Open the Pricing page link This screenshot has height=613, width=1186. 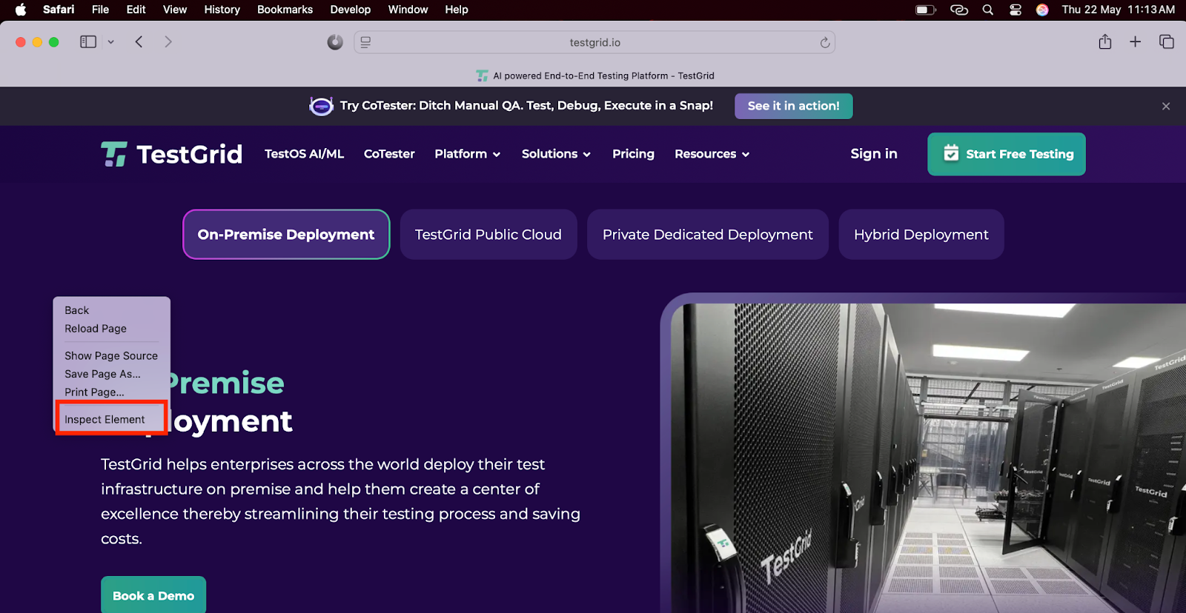click(x=633, y=154)
